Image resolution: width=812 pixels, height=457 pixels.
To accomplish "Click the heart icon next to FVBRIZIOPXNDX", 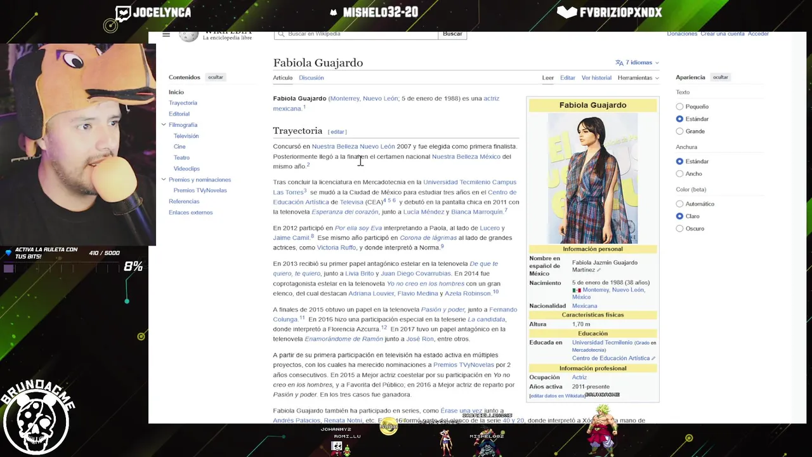I will tap(566, 12).
